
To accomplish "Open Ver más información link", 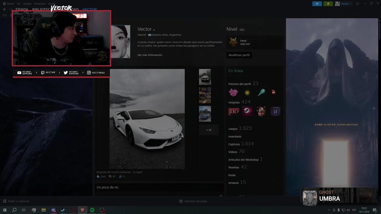I will tap(150, 55).
